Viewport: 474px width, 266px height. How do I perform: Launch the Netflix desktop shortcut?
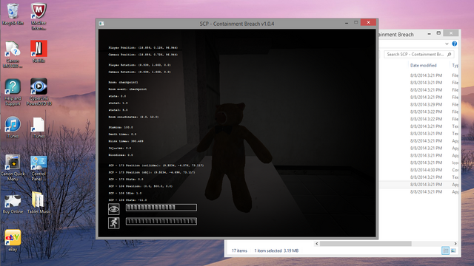(39, 51)
